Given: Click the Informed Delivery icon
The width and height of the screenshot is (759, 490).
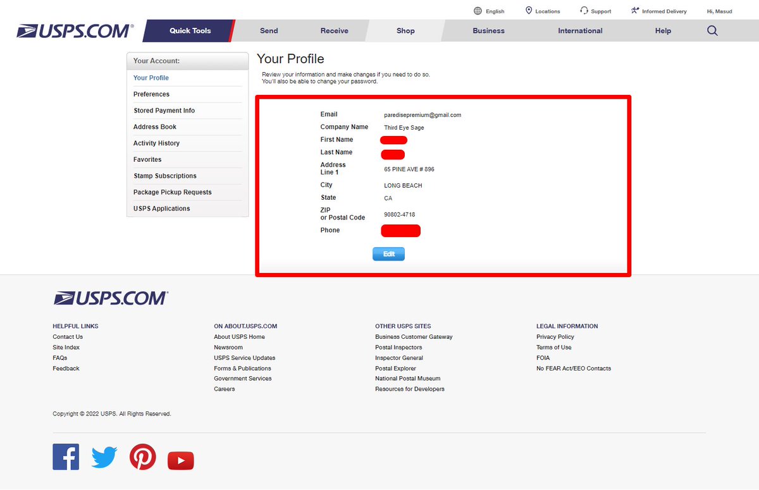Looking at the screenshot, I should [x=635, y=11].
